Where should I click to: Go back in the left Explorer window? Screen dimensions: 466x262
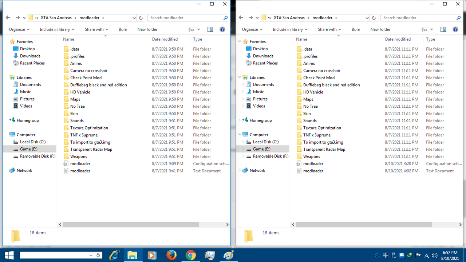coord(8,17)
